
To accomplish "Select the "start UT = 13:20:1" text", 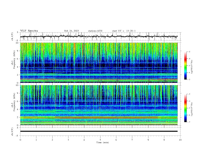I will pyautogui.click(x=124, y=31).
